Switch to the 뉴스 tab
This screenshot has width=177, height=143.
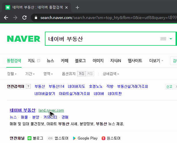(50, 61)
